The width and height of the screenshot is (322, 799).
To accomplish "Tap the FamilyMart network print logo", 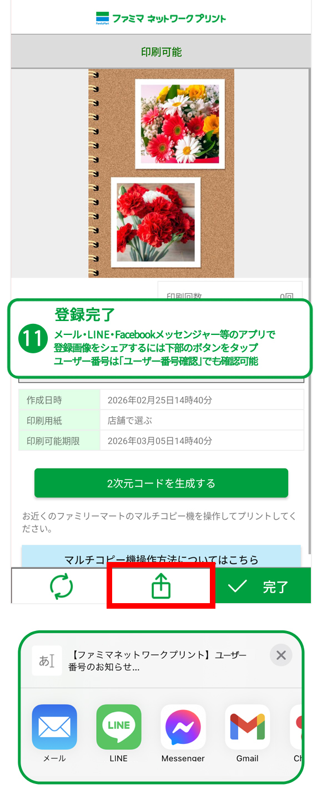I will point(161,18).
